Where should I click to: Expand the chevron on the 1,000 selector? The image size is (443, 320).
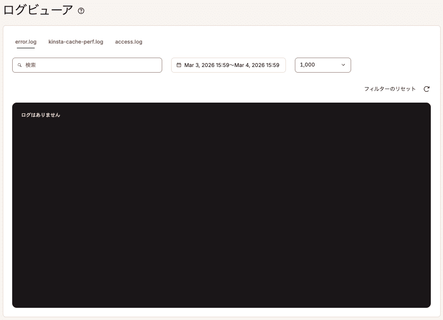(343, 65)
